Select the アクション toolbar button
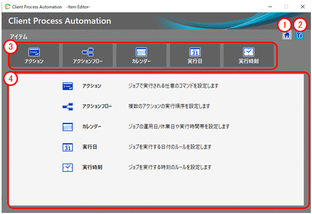The image size is (312, 214). point(34,56)
